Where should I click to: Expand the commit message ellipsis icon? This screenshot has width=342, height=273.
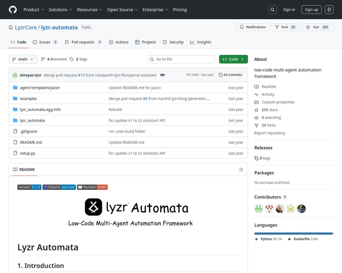pyautogui.click(x=162, y=75)
